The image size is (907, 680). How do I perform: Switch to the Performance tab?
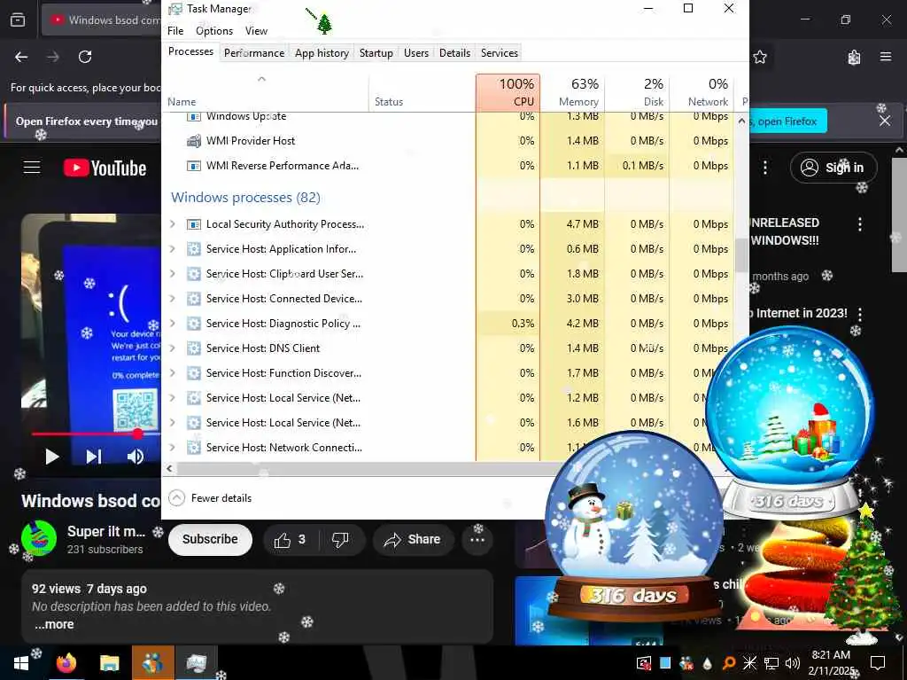coord(254,52)
